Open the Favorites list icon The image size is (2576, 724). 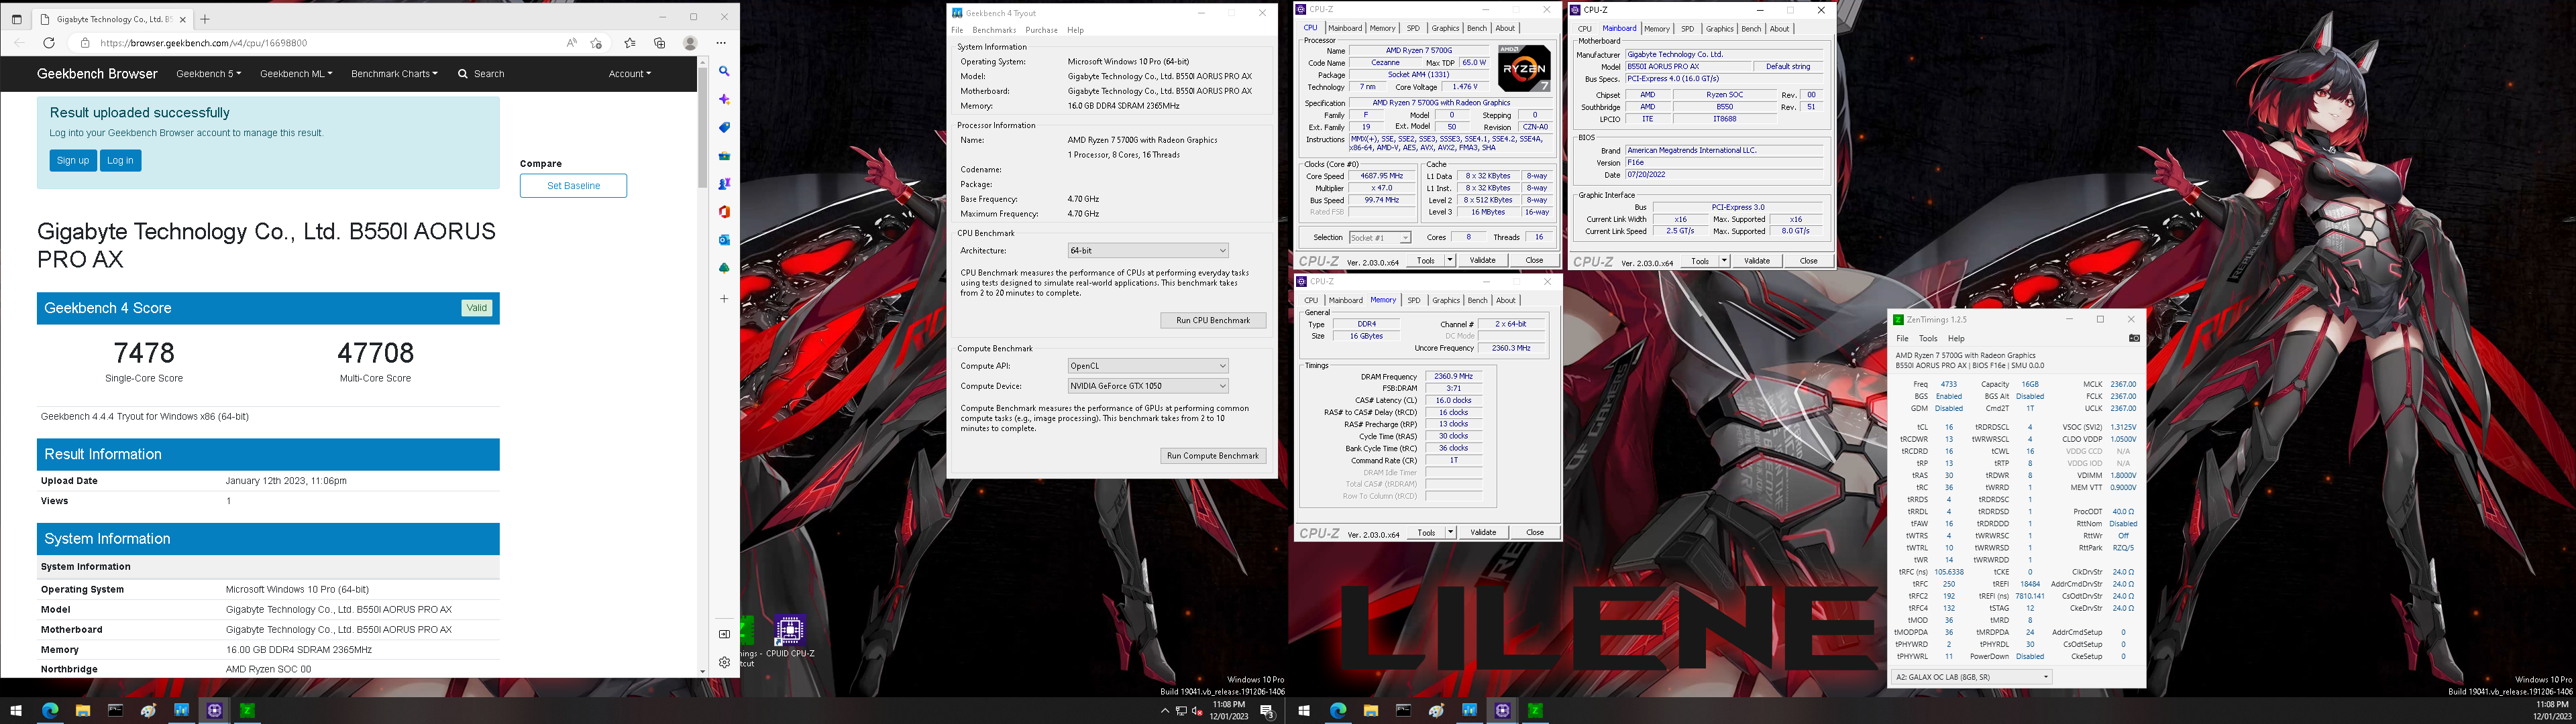coord(629,43)
